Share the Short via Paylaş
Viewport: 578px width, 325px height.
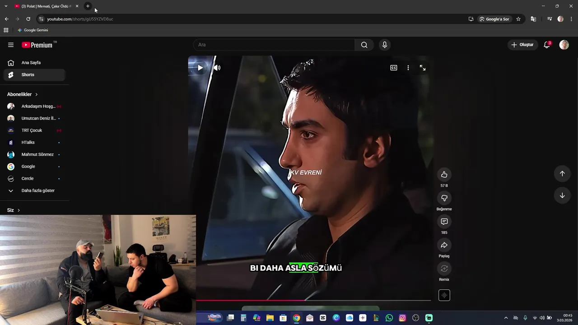pyautogui.click(x=444, y=245)
